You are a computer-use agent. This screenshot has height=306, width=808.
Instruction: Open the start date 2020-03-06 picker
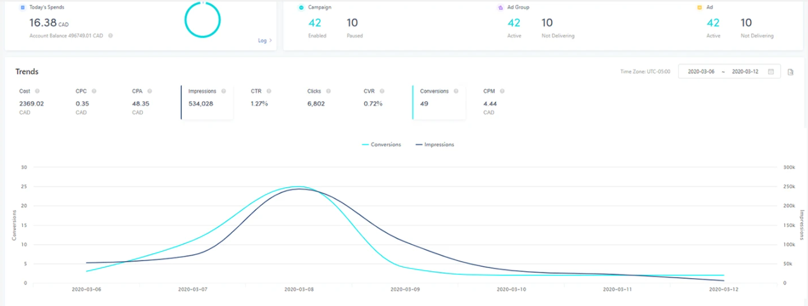(702, 72)
